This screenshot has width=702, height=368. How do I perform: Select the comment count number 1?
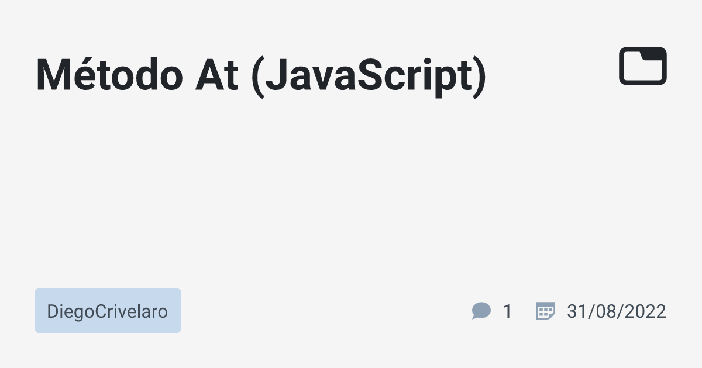507,311
